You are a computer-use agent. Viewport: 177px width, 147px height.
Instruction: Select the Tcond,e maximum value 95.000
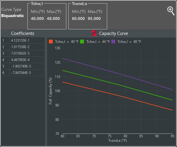94,18
